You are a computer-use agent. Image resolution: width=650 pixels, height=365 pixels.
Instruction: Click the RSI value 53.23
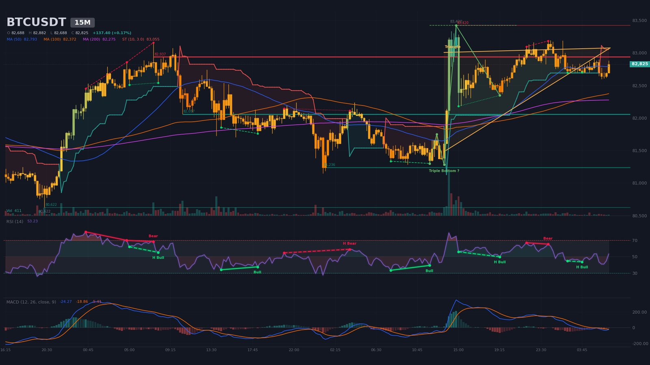[x=32, y=221]
